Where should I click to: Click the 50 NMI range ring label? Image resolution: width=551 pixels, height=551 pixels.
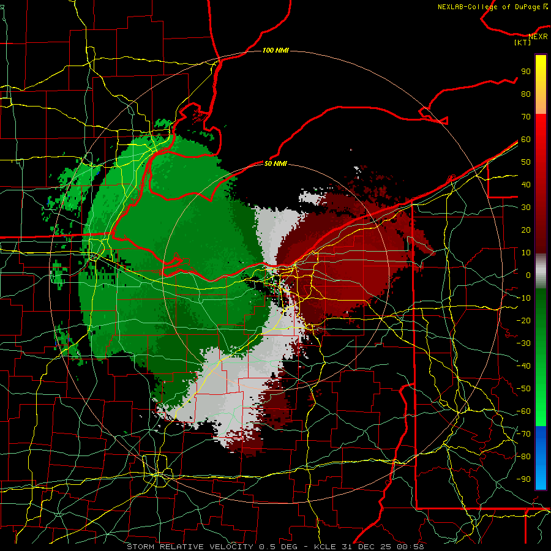coord(275,163)
